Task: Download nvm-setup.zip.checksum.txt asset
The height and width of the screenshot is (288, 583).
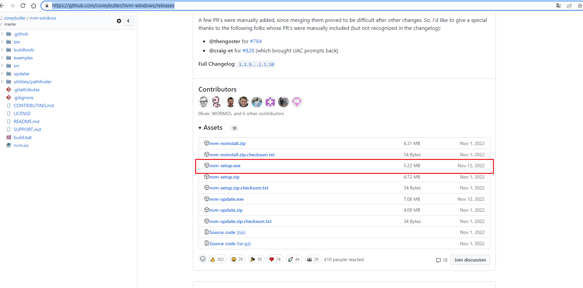Action: (x=239, y=188)
